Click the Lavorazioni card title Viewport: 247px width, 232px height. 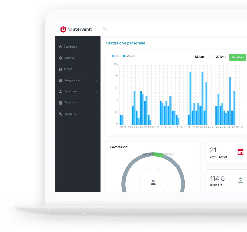(x=119, y=147)
